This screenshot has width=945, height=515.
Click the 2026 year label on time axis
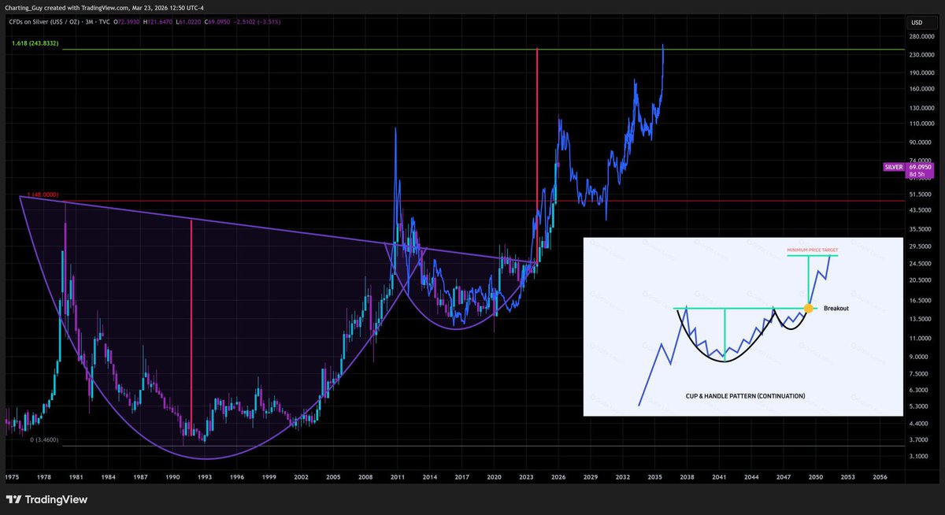[x=558, y=477]
